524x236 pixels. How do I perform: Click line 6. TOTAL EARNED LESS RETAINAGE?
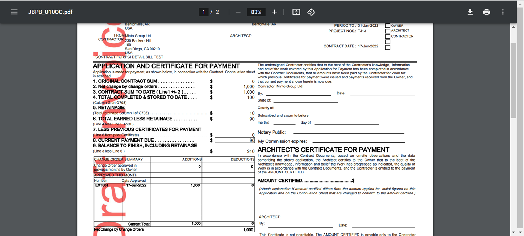tap(145, 119)
